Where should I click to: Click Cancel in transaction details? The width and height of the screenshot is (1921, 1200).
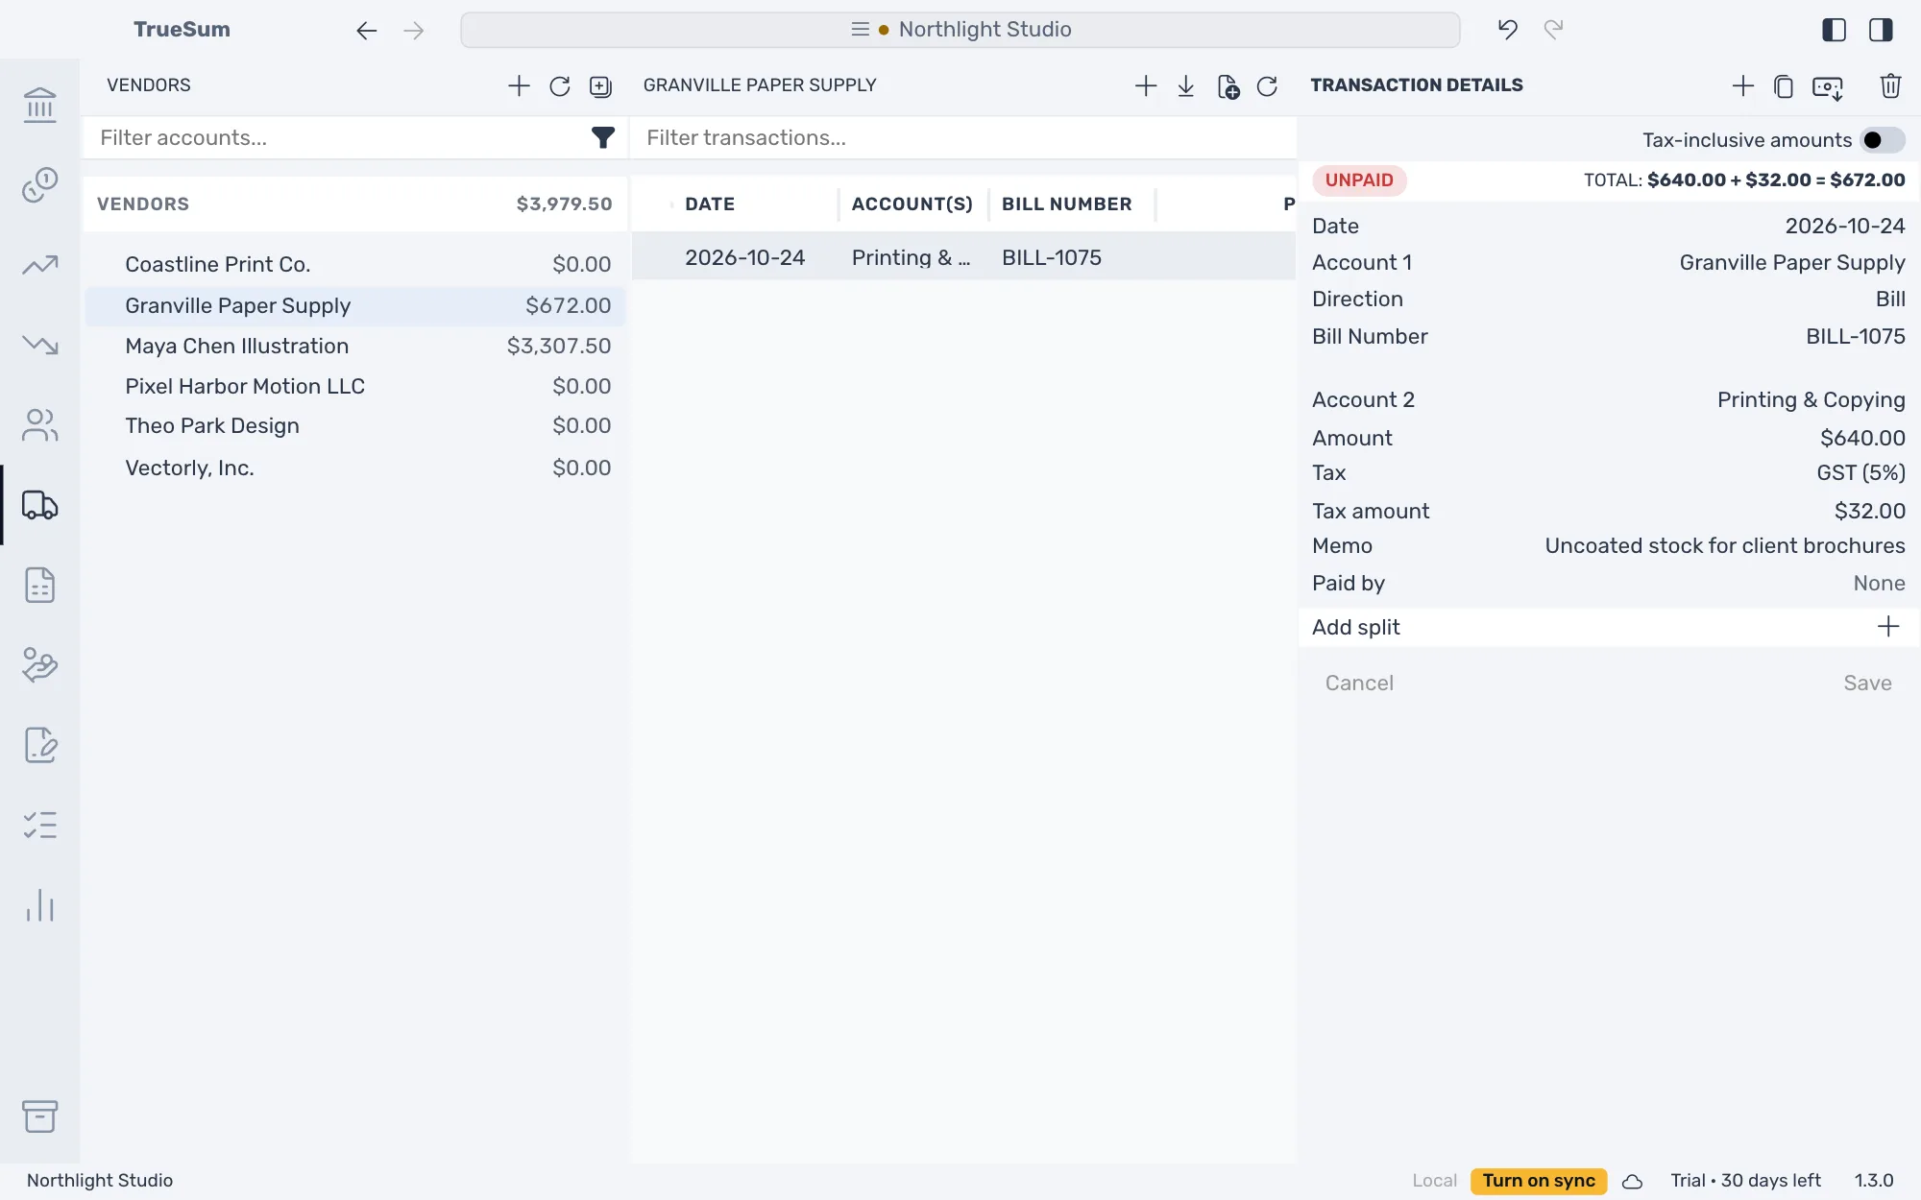(1359, 684)
